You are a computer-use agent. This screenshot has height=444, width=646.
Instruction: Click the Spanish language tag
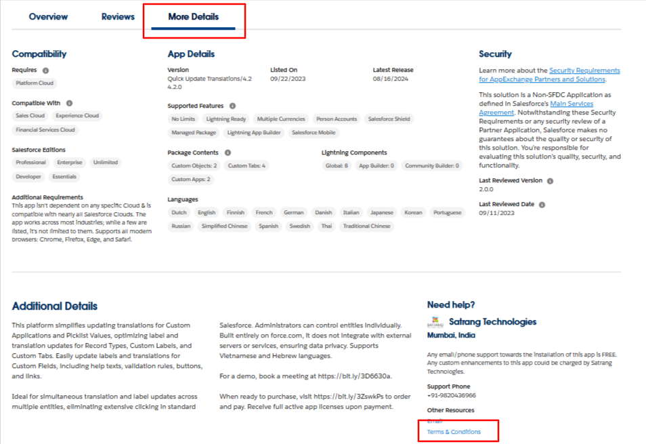(269, 226)
